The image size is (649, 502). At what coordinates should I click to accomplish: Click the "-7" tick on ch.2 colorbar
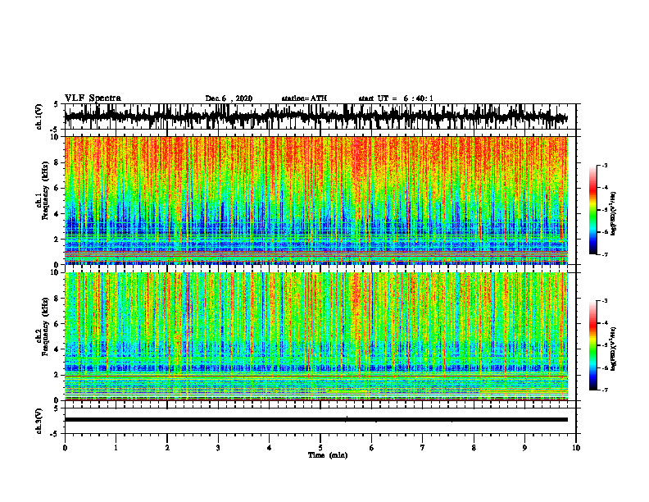coord(604,390)
